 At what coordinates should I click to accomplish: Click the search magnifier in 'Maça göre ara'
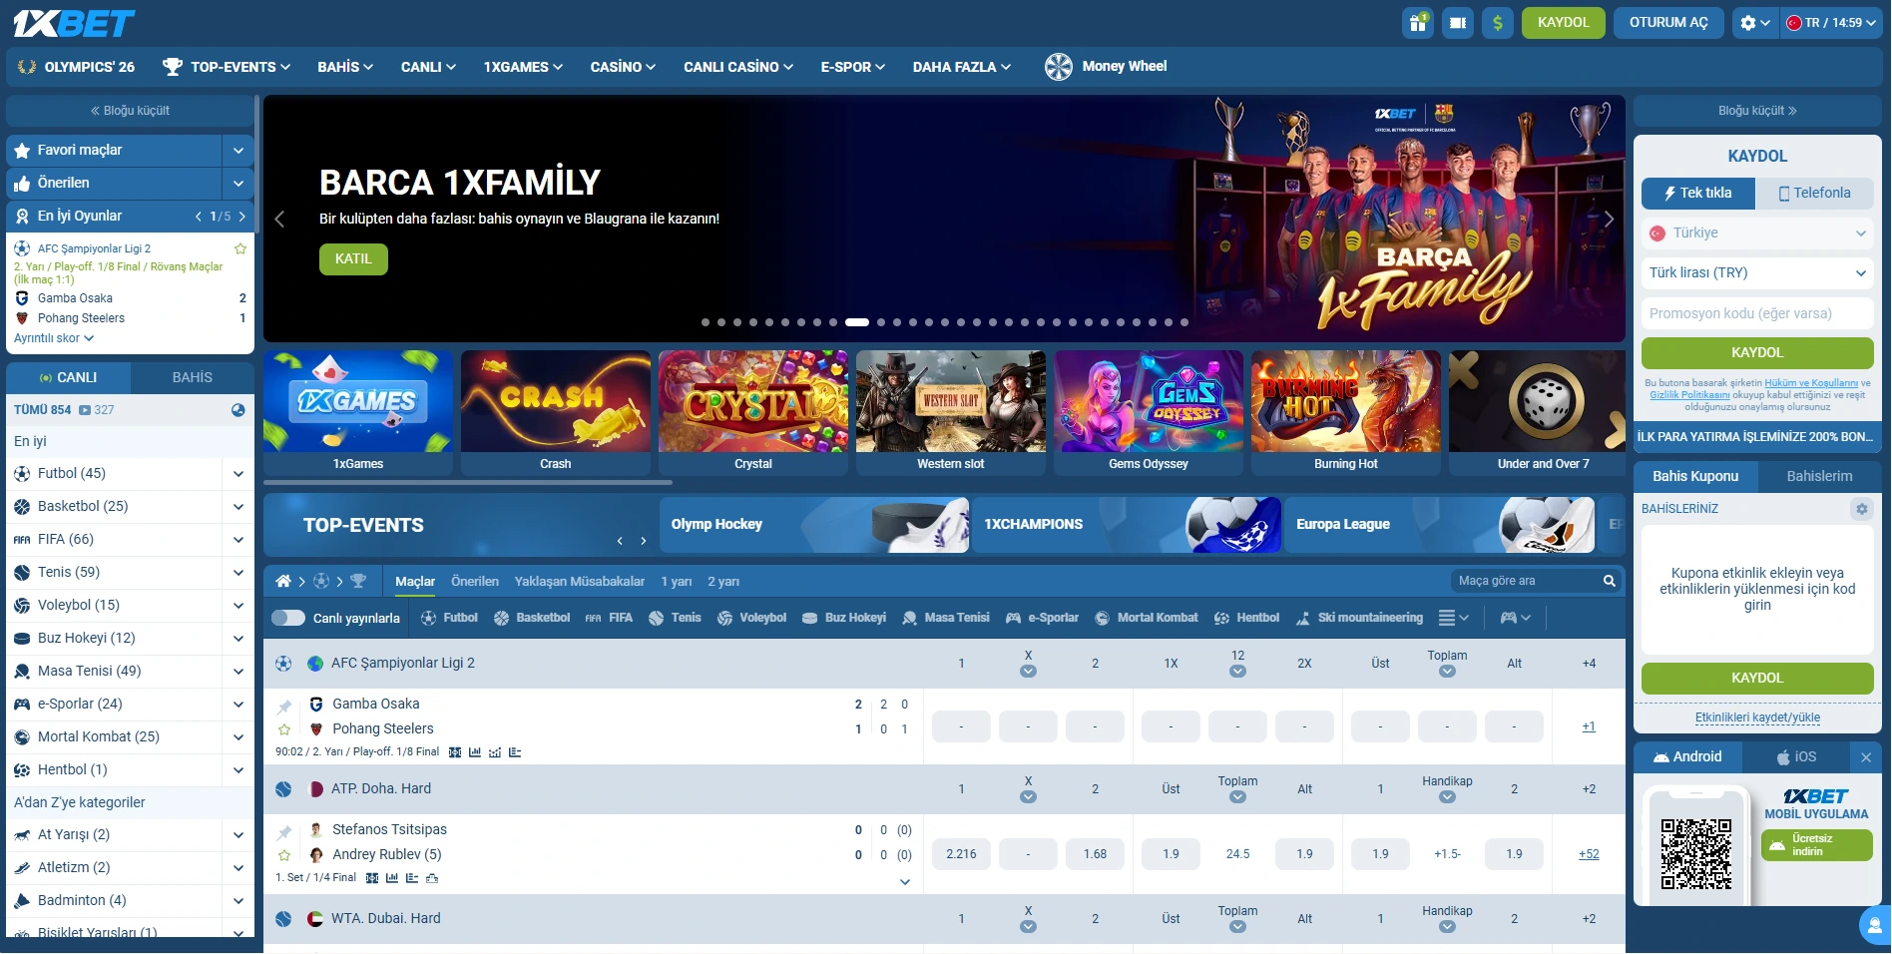pos(1607,580)
